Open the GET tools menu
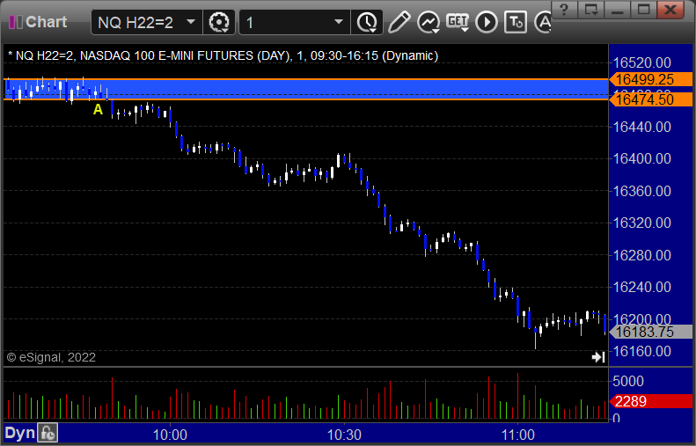This screenshot has width=696, height=446. tap(458, 22)
